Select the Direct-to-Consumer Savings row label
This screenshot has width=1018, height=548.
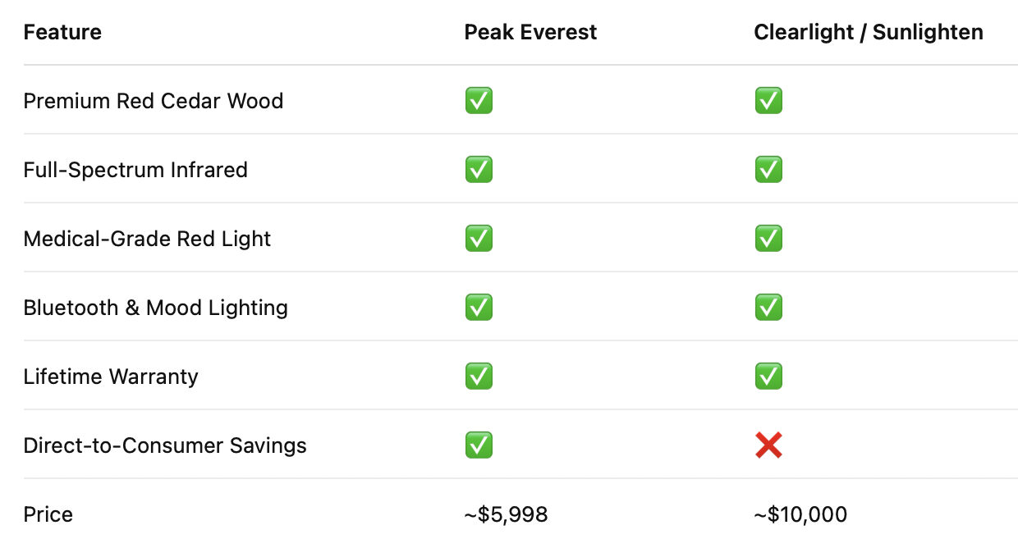165,445
